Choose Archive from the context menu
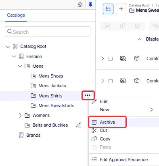The height and width of the screenshot is (166, 159). pos(107,122)
